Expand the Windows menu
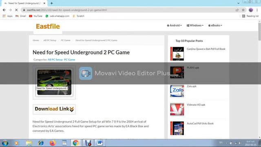The height and width of the screenshot is (147, 261). [x=195, y=25]
